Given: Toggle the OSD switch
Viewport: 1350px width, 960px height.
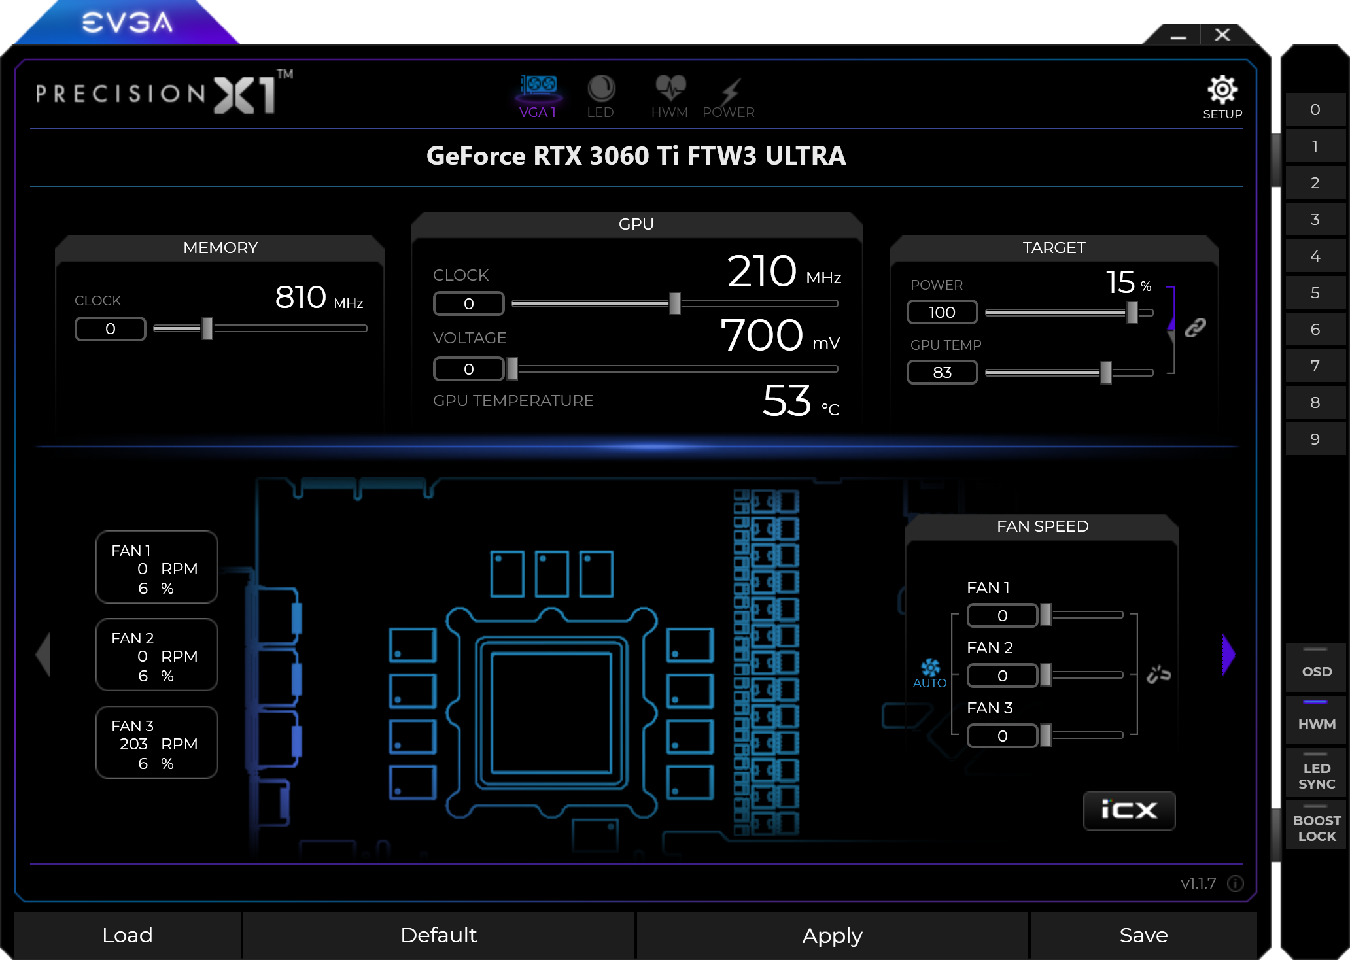Looking at the screenshot, I should coord(1316,666).
